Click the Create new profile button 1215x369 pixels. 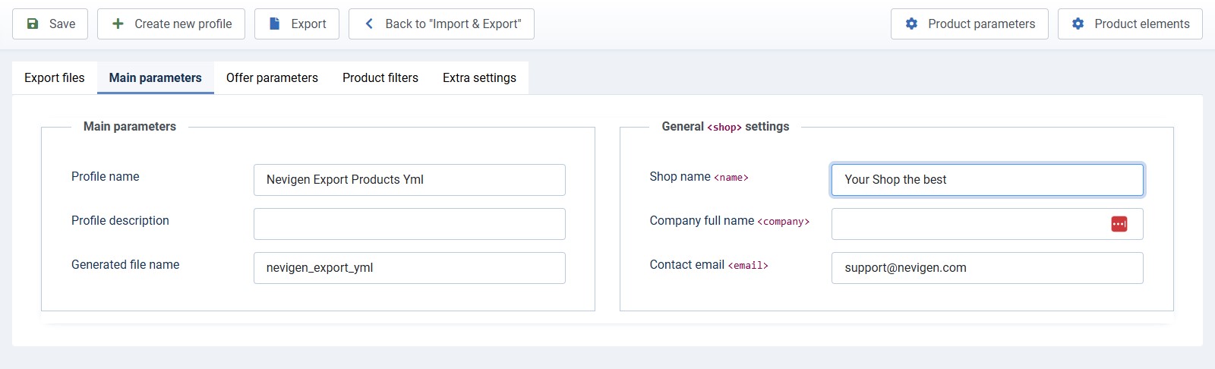coord(171,24)
